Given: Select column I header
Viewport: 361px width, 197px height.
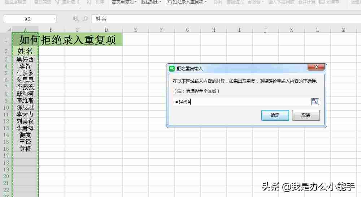Looking at the screenshot, I should (x=239, y=30).
